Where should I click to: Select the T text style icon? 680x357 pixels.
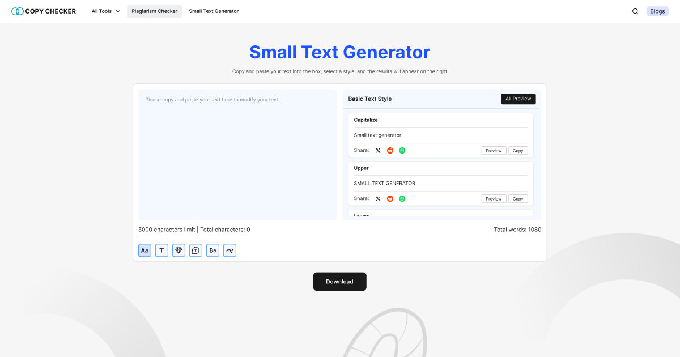pos(161,250)
